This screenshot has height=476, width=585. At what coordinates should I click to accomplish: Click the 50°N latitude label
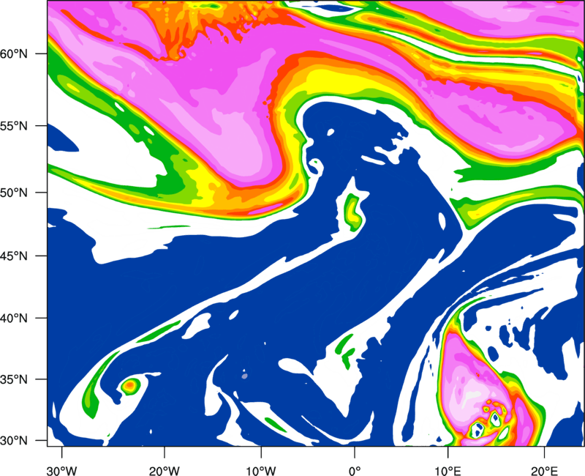click(14, 193)
